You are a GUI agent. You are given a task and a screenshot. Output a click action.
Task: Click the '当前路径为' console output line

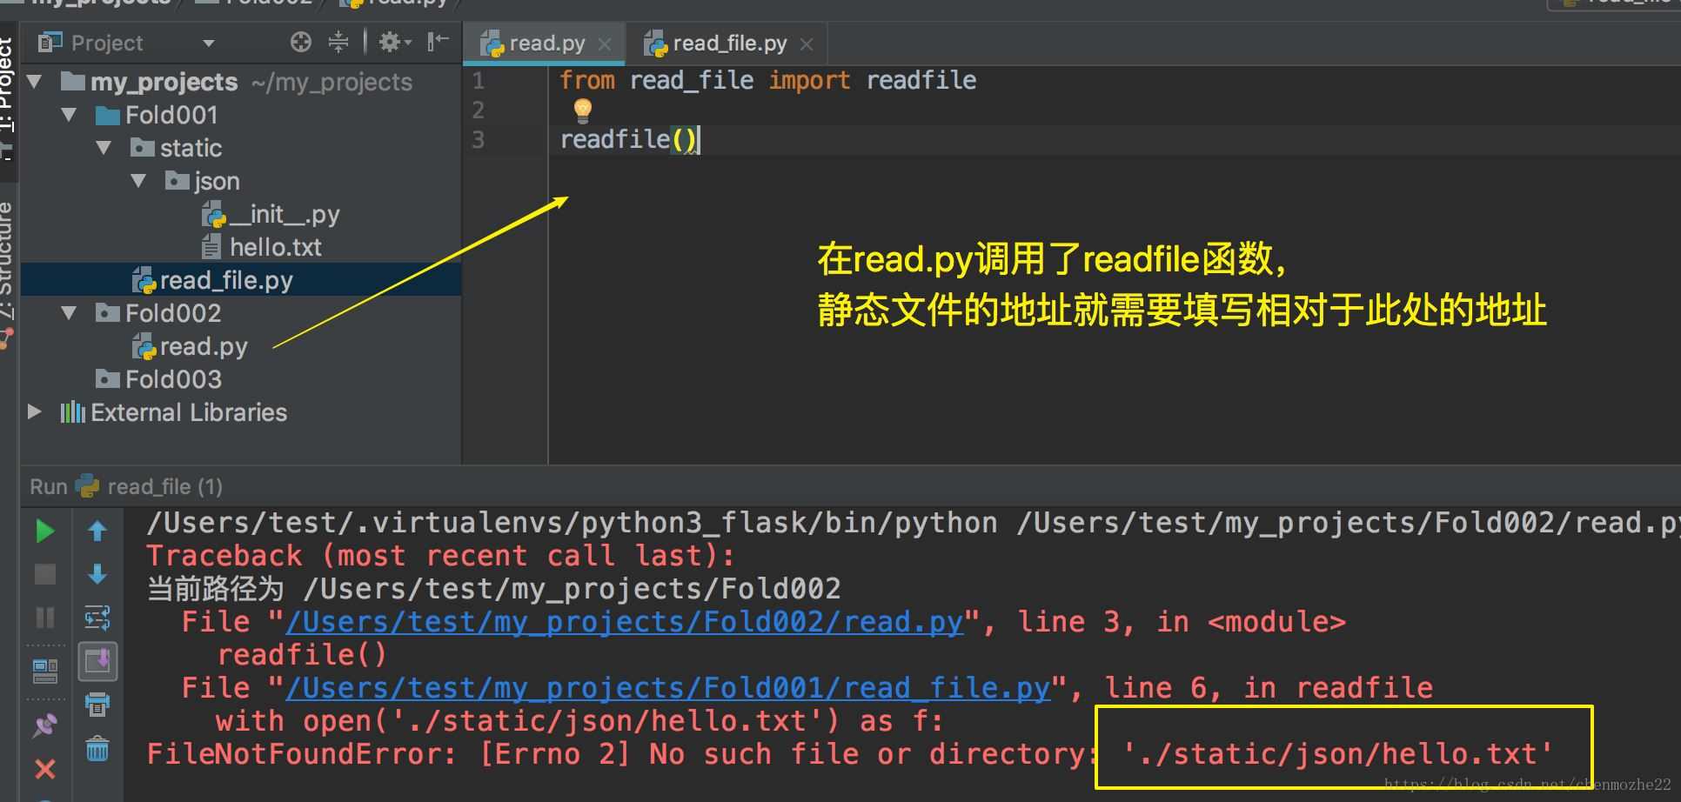point(493,589)
